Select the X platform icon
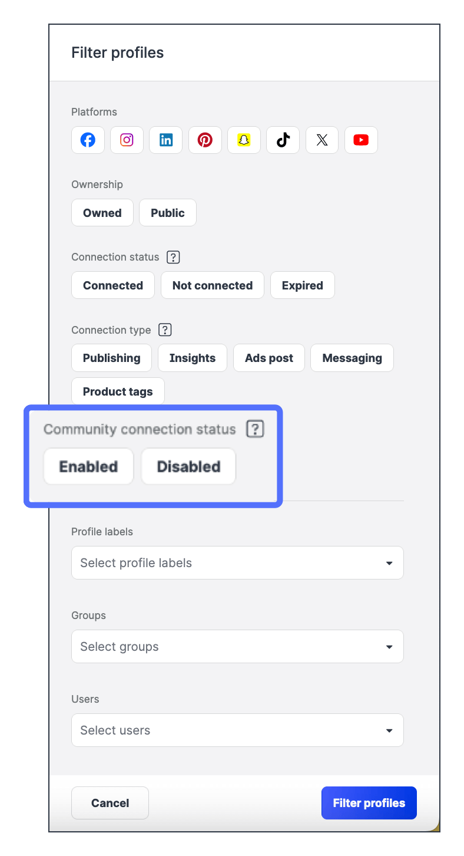 (322, 140)
